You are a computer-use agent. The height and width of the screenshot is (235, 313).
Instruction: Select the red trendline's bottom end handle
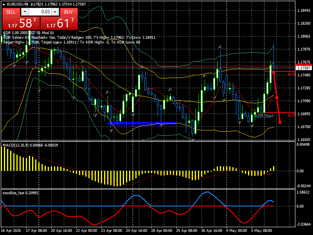click(280, 122)
